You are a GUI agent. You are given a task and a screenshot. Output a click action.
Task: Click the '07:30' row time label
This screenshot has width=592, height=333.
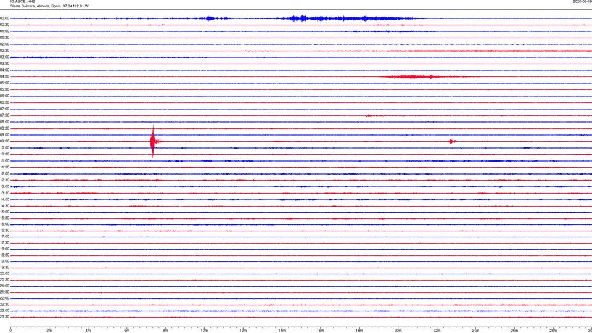4,115
